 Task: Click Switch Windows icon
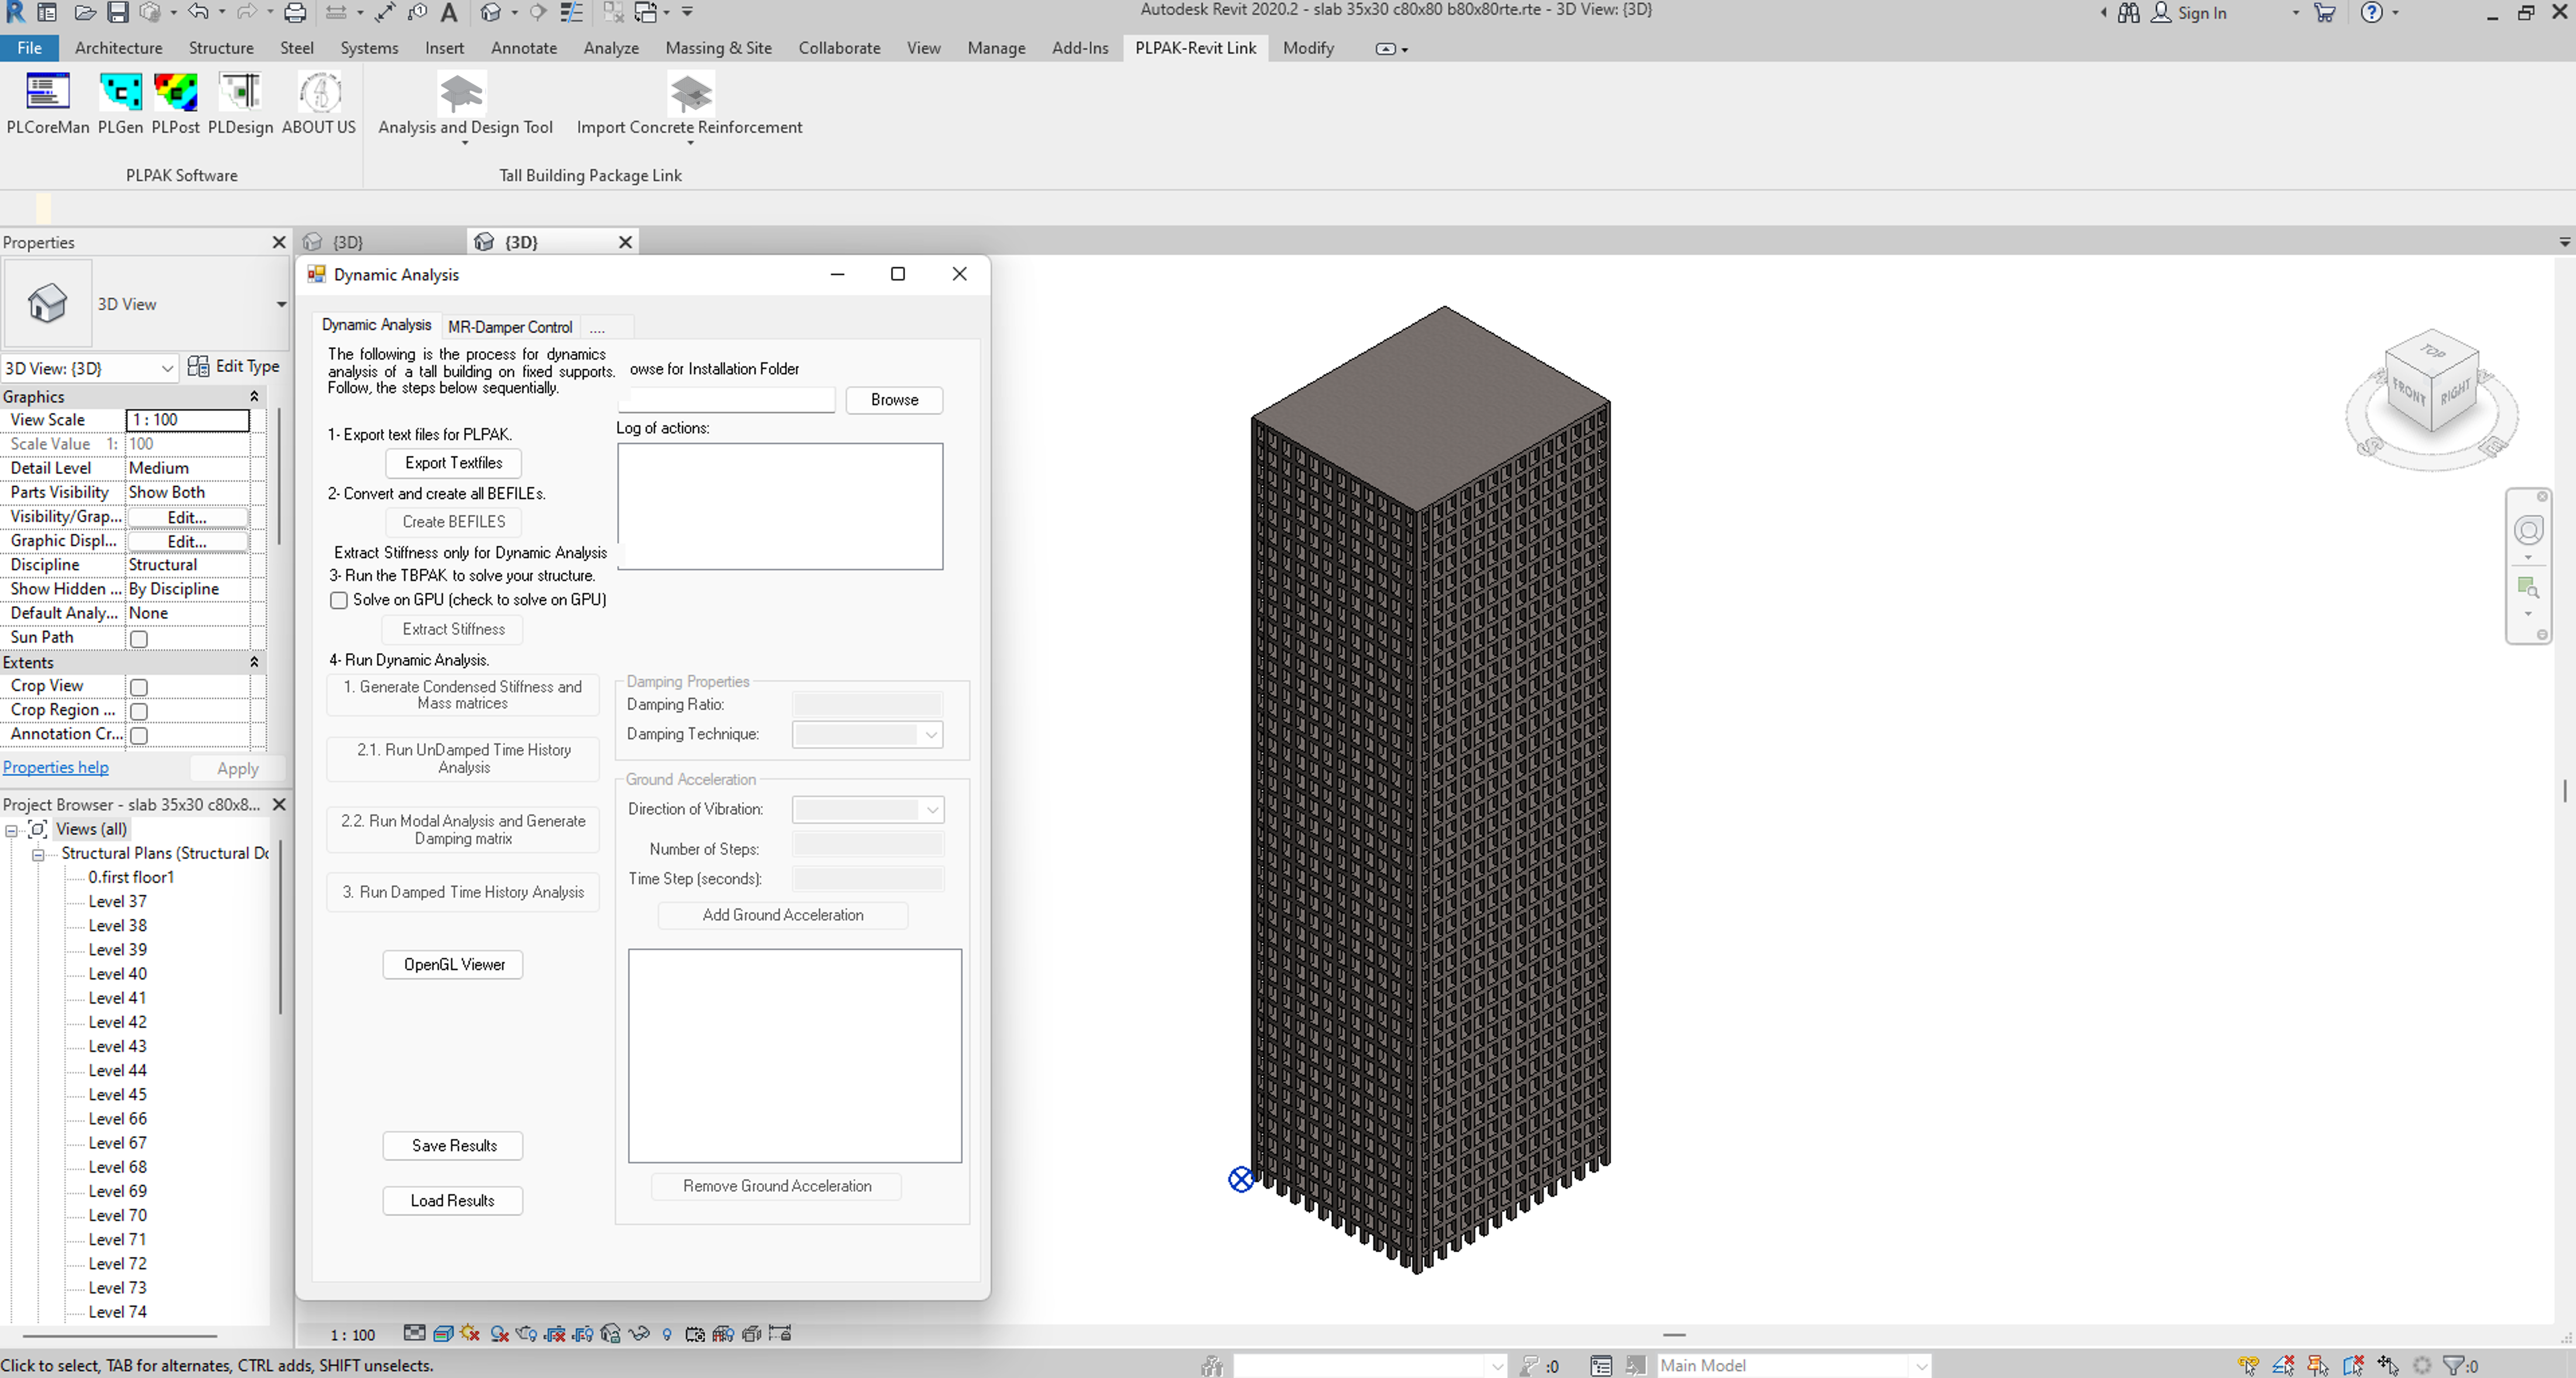[646, 12]
